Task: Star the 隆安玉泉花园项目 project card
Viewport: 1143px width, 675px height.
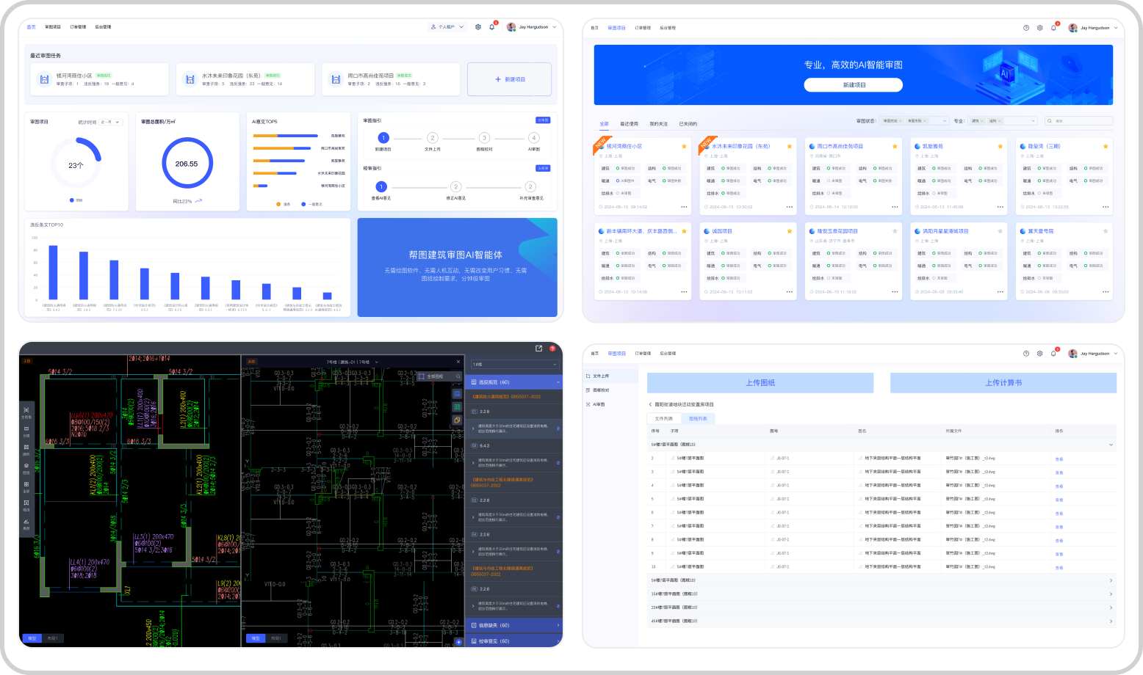Action: [895, 231]
